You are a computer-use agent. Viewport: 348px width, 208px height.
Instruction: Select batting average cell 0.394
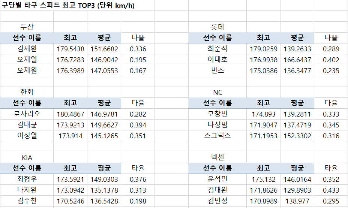[x=138, y=125]
